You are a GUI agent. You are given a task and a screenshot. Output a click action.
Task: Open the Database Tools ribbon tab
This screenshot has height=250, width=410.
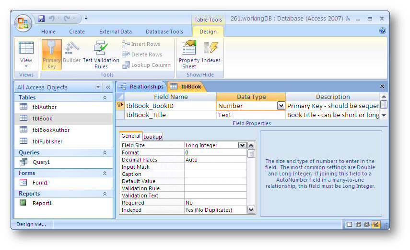pyautogui.click(x=164, y=32)
